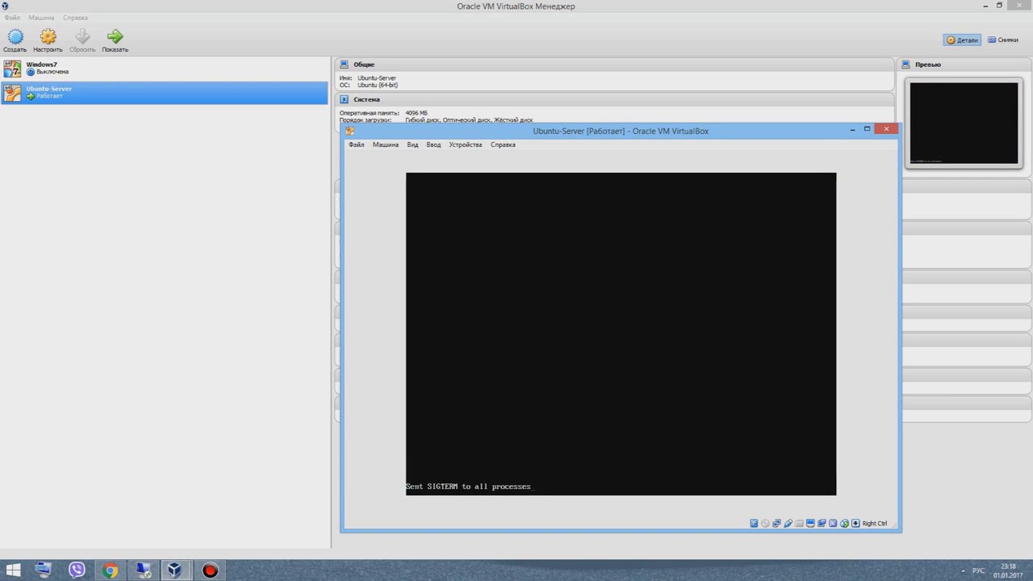Click the Windows7 machine OS icon
Viewport: 1033px width, 581px height.
click(12, 69)
